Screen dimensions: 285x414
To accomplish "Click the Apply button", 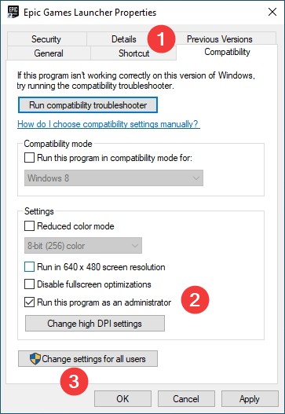I will [x=250, y=399].
